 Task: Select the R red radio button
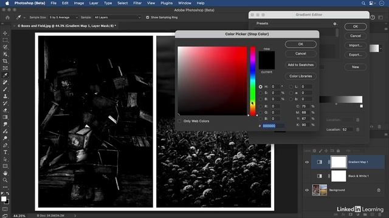coord(260,107)
